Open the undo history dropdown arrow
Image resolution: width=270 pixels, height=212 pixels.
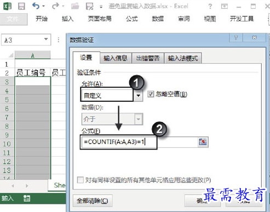pos(44,6)
